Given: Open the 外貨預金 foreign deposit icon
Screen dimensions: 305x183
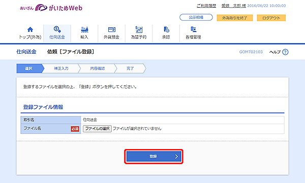Looking at the screenshot, I should 112,29.
